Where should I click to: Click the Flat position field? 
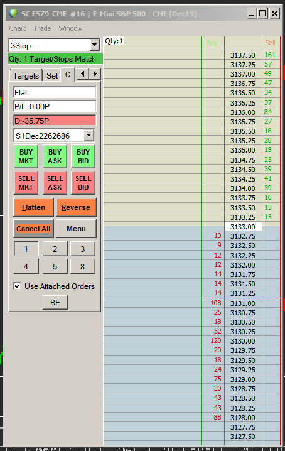[55, 92]
